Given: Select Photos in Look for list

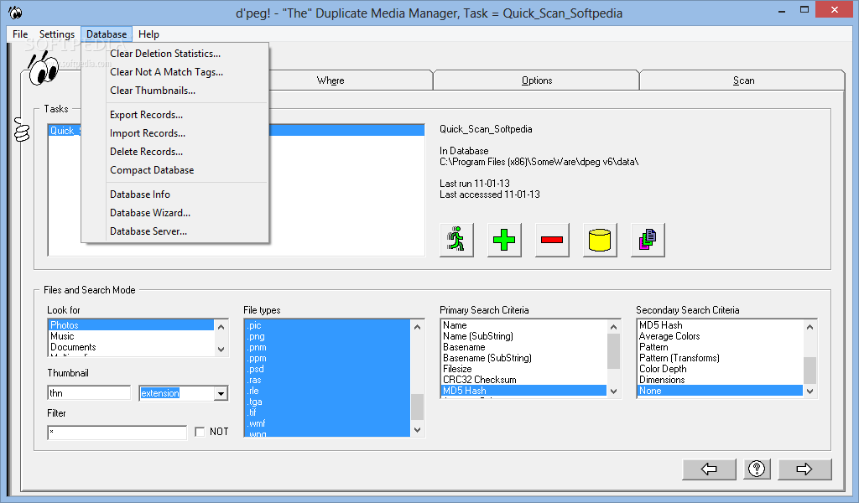Looking at the screenshot, I should pos(130,325).
